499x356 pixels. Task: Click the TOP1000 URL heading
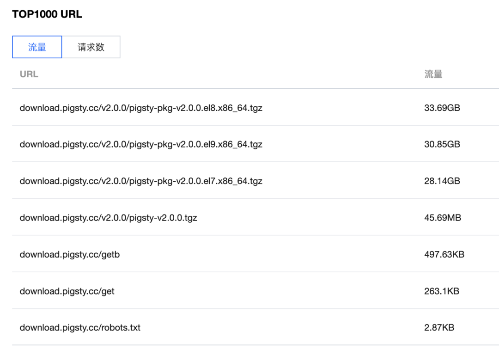coord(47,14)
